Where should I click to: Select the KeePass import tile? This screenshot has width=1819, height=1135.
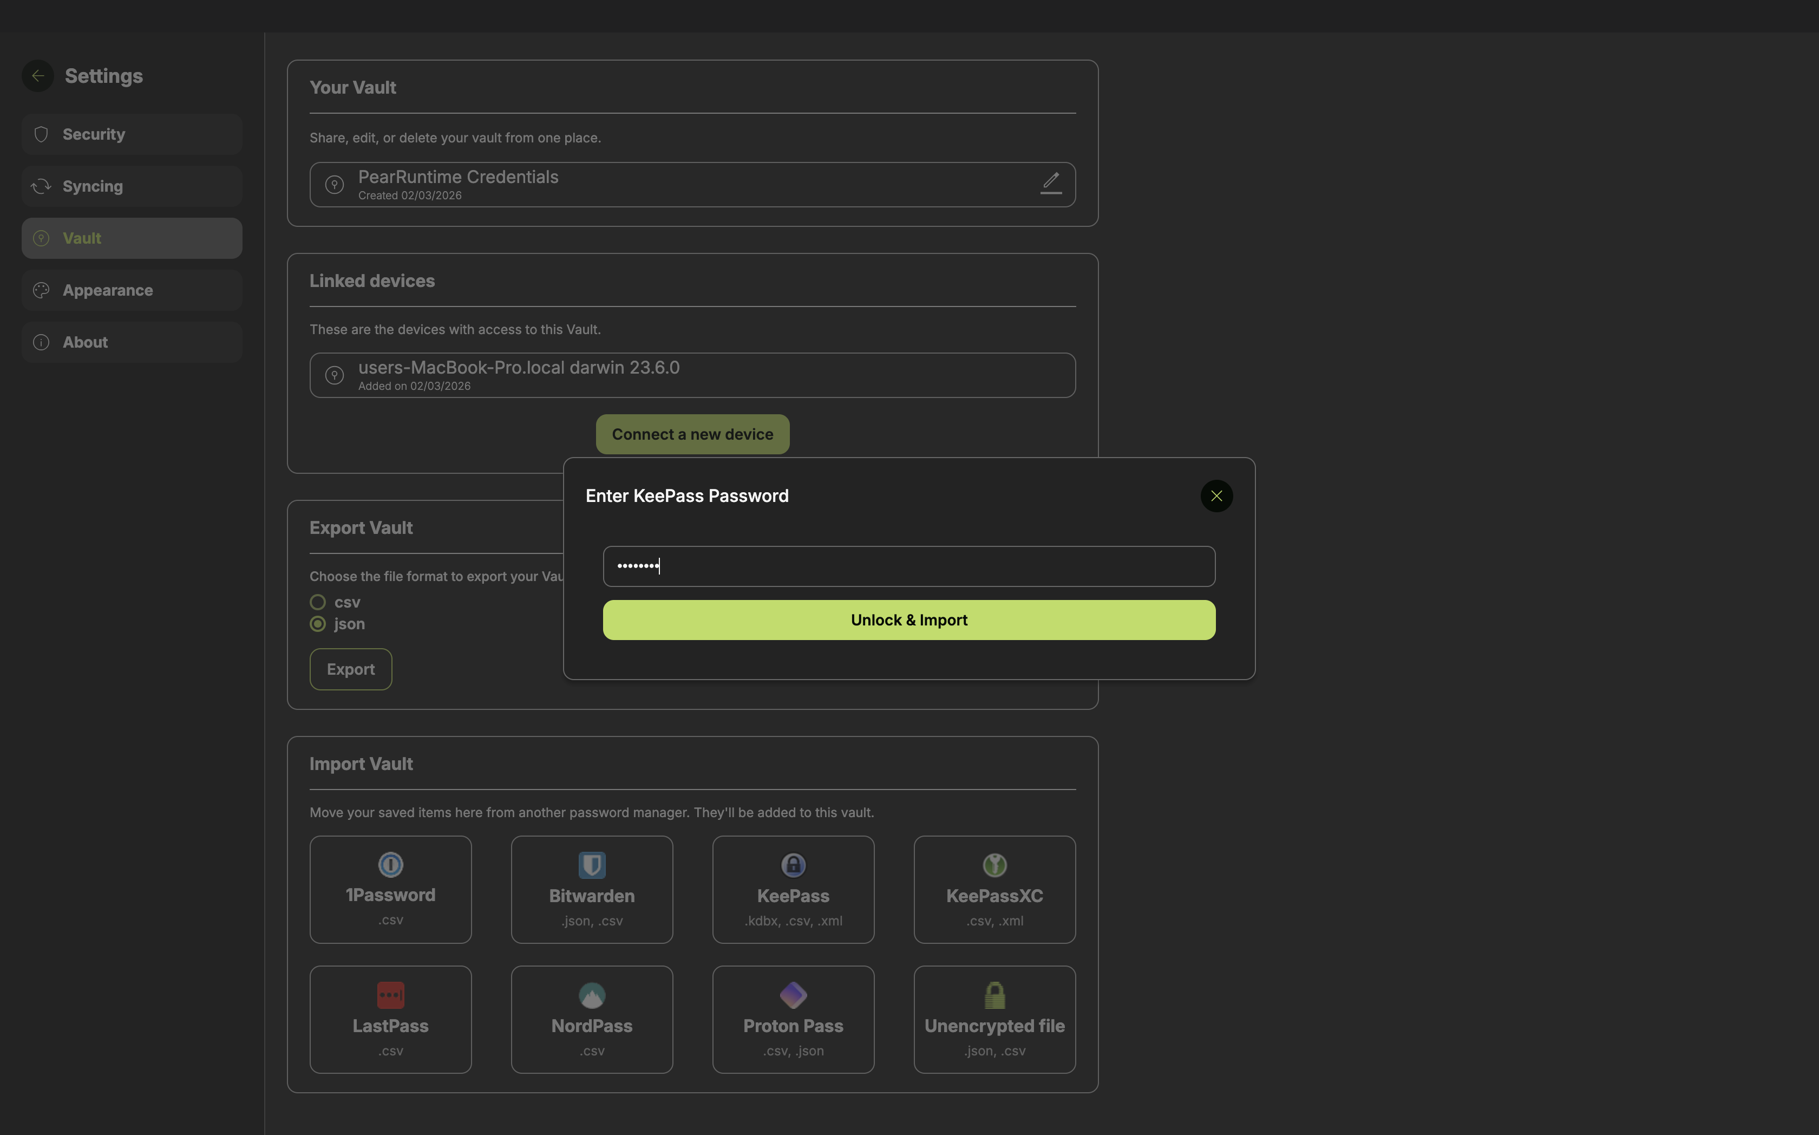click(x=793, y=890)
